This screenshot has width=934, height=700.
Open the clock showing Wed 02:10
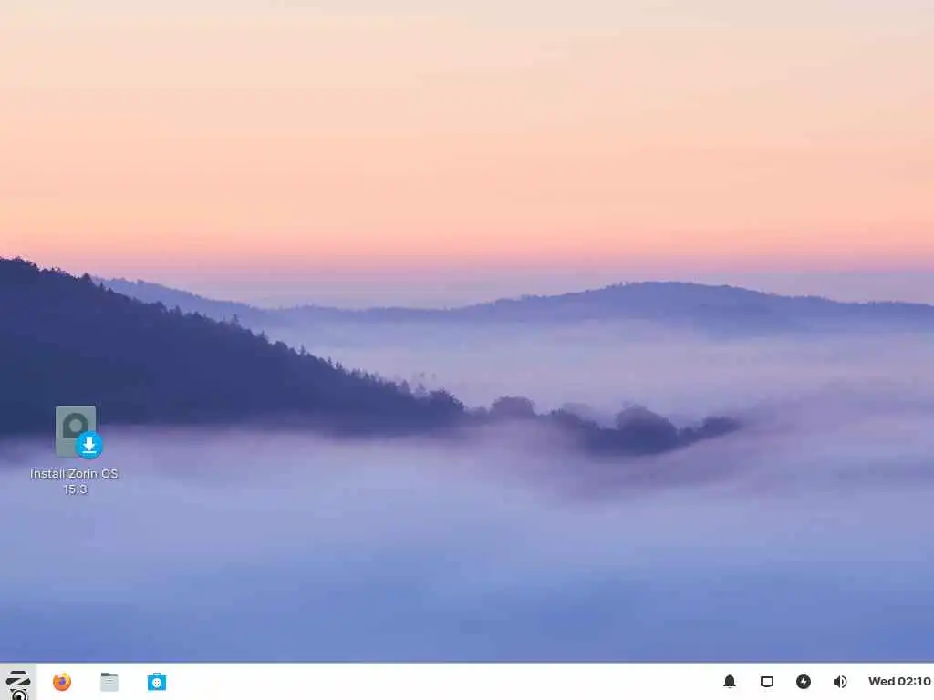click(x=898, y=682)
